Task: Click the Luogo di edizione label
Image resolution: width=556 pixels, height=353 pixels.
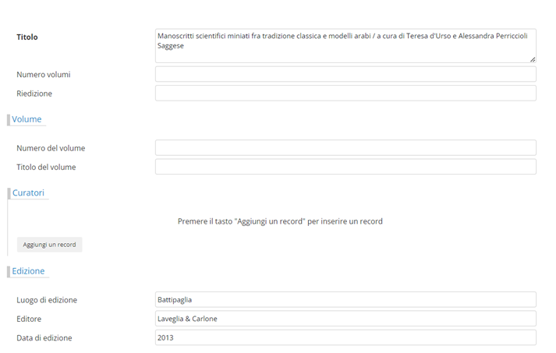Action: click(47, 300)
